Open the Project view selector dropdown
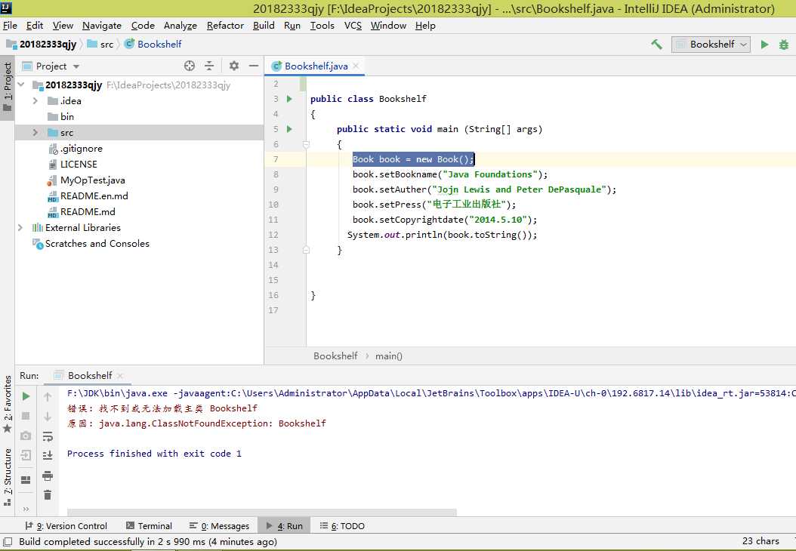Image resolution: width=796 pixels, height=551 pixels. (51, 66)
